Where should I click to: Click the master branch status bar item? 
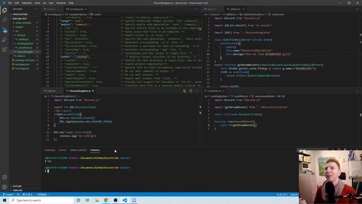tap(8, 194)
